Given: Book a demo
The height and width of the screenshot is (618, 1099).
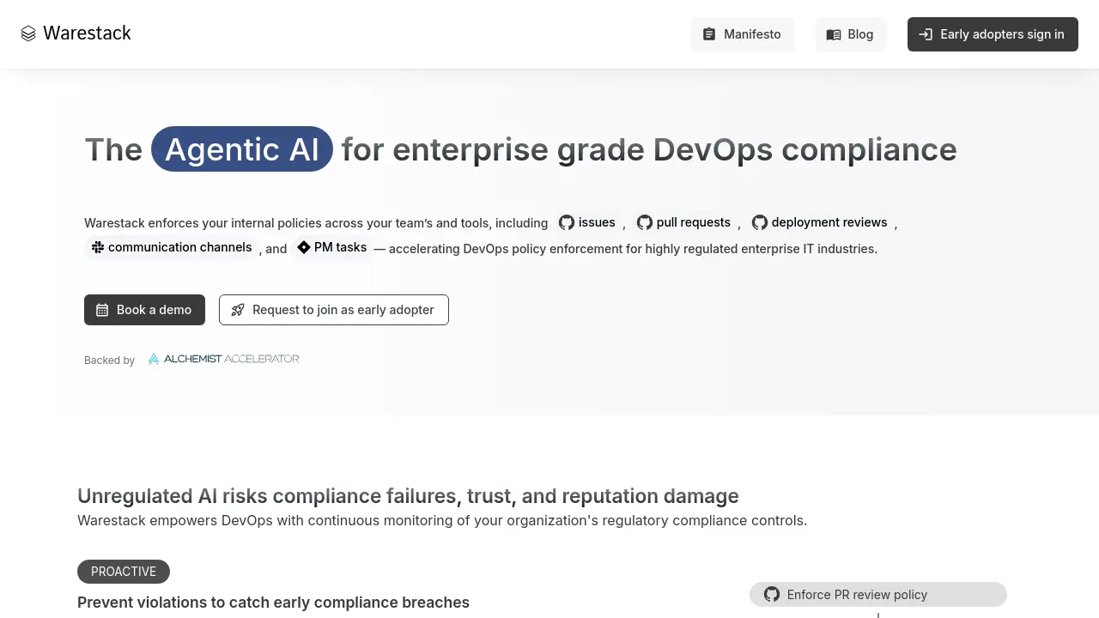Looking at the screenshot, I should coord(144,310).
